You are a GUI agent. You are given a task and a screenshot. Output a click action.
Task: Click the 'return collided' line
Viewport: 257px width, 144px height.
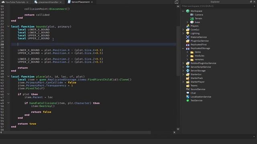coord(37,15)
